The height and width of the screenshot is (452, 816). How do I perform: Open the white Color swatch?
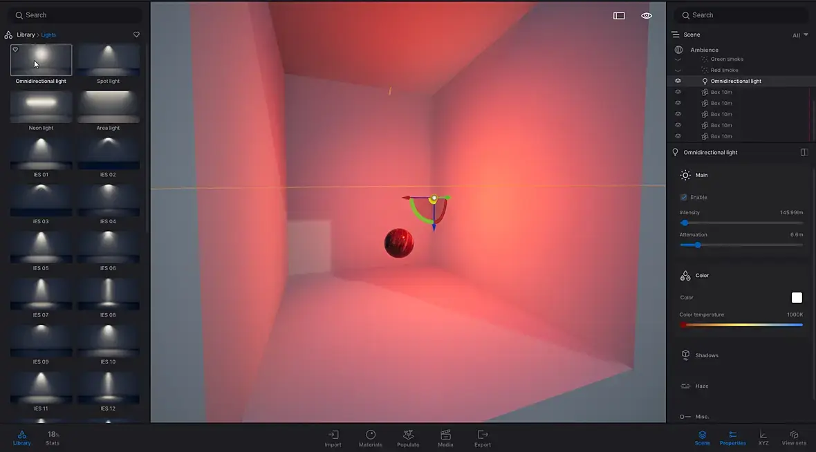click(x=797, y=297)
